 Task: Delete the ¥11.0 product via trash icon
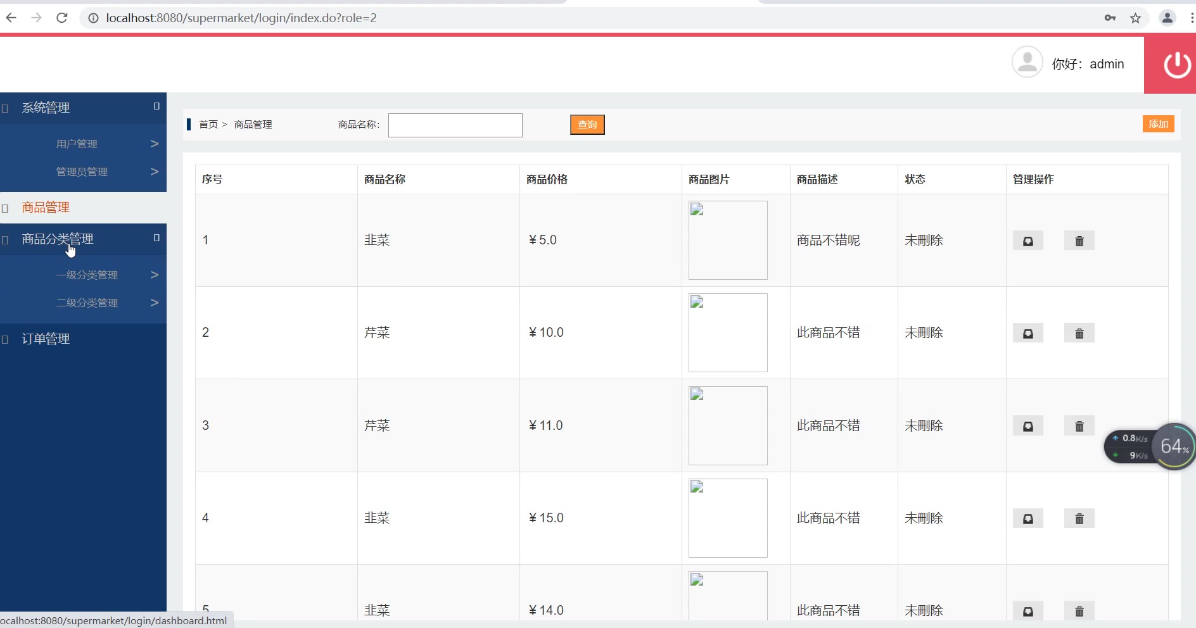[1079, 426]
